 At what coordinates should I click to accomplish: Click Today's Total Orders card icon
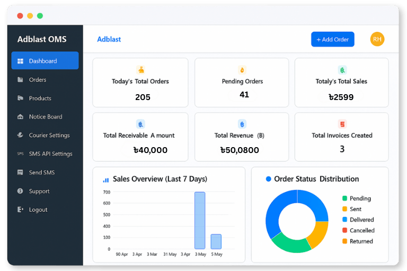coord(140,70)
